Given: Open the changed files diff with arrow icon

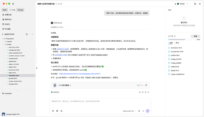Looking at the screenshot, I should (146, 85).
